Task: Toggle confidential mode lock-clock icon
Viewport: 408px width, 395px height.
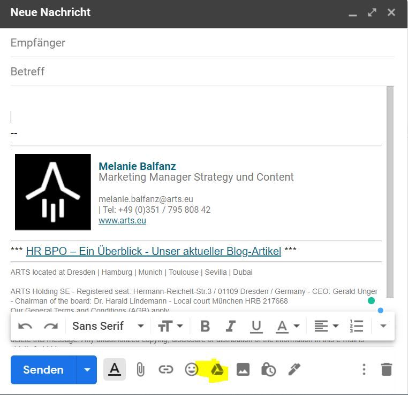Action: [x=269, y=369]
